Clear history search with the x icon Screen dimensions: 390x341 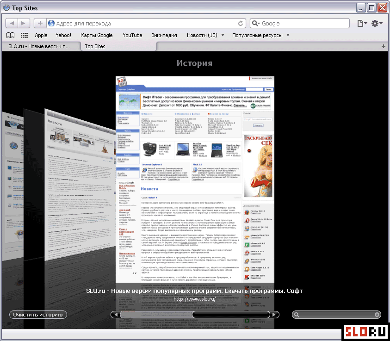point(377,315)
